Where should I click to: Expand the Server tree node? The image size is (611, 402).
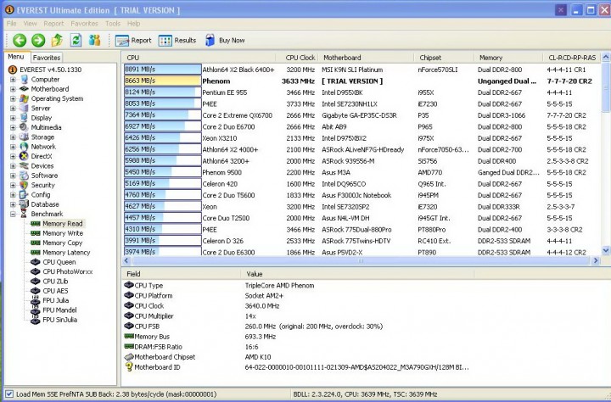click(13, 109)
